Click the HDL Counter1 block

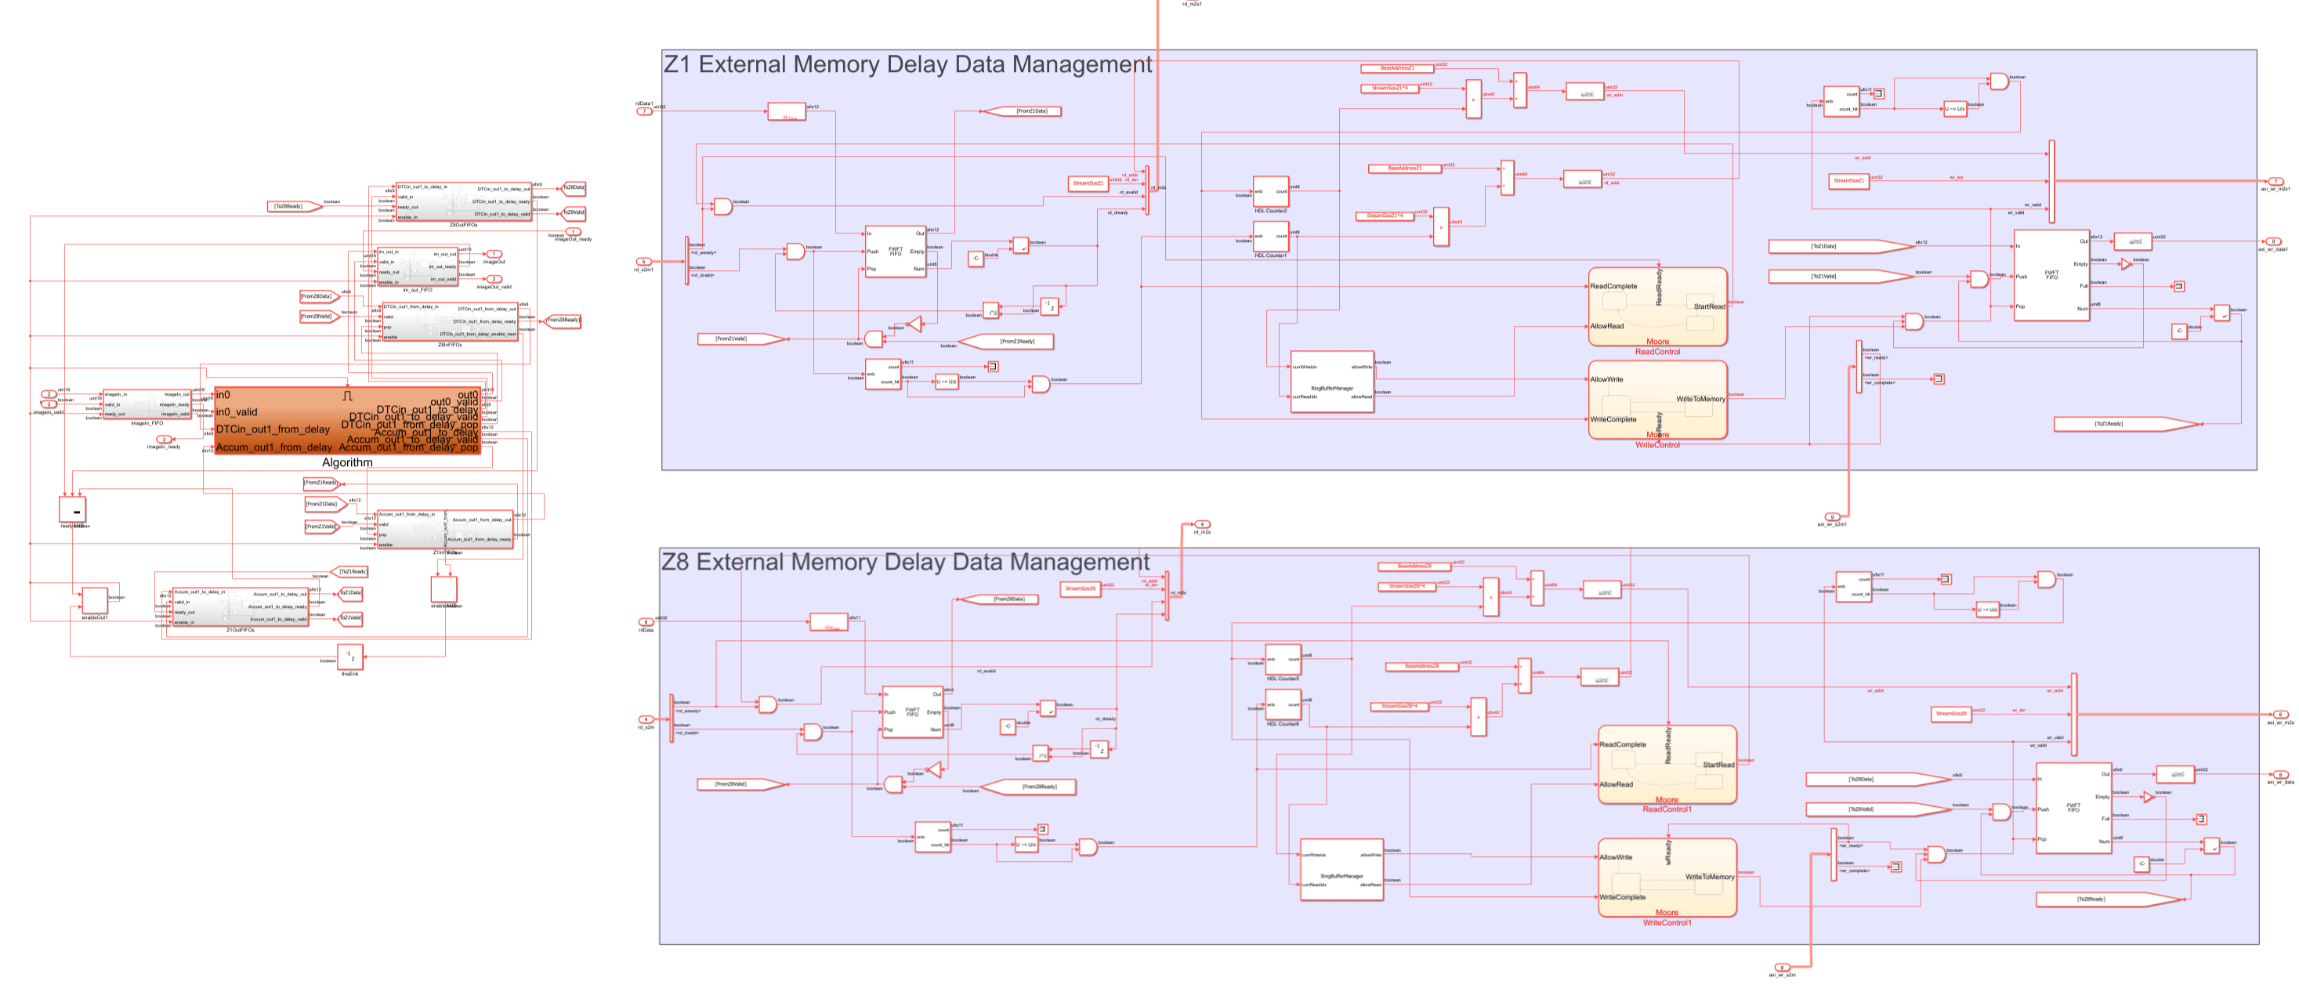[x=1270, y=239]
